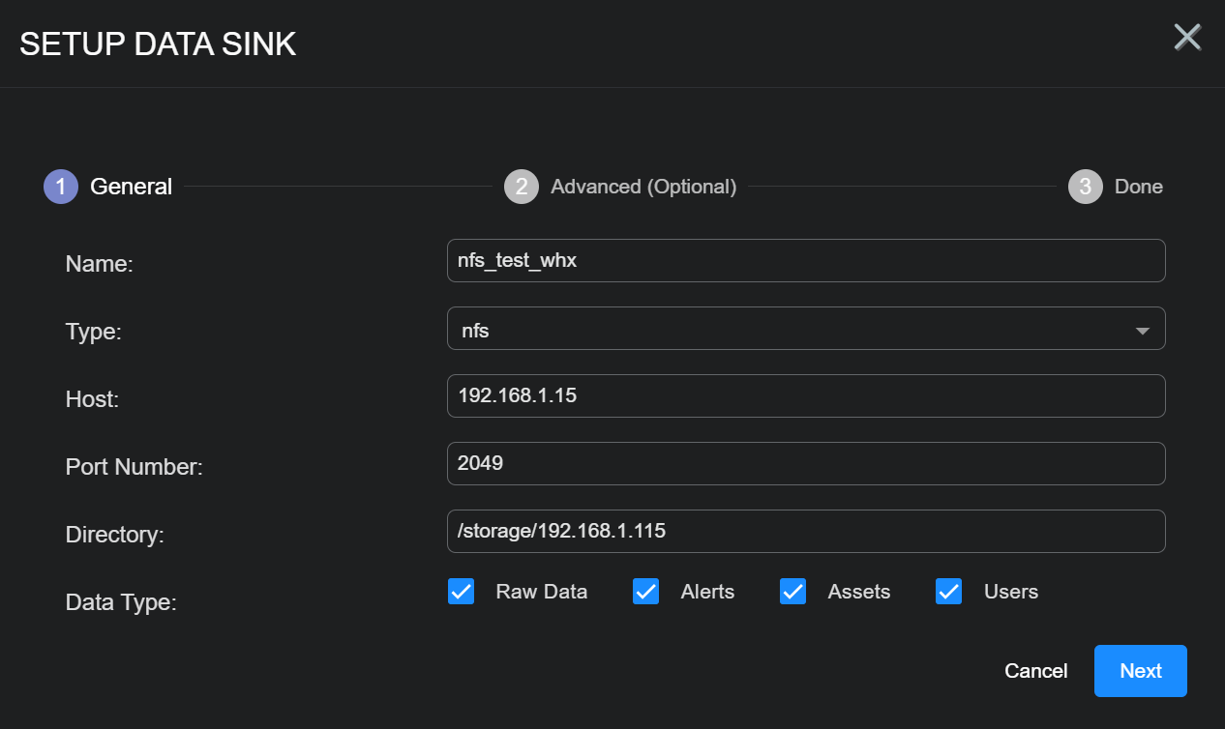Cancel the data sink setup

click(1035, 670)
